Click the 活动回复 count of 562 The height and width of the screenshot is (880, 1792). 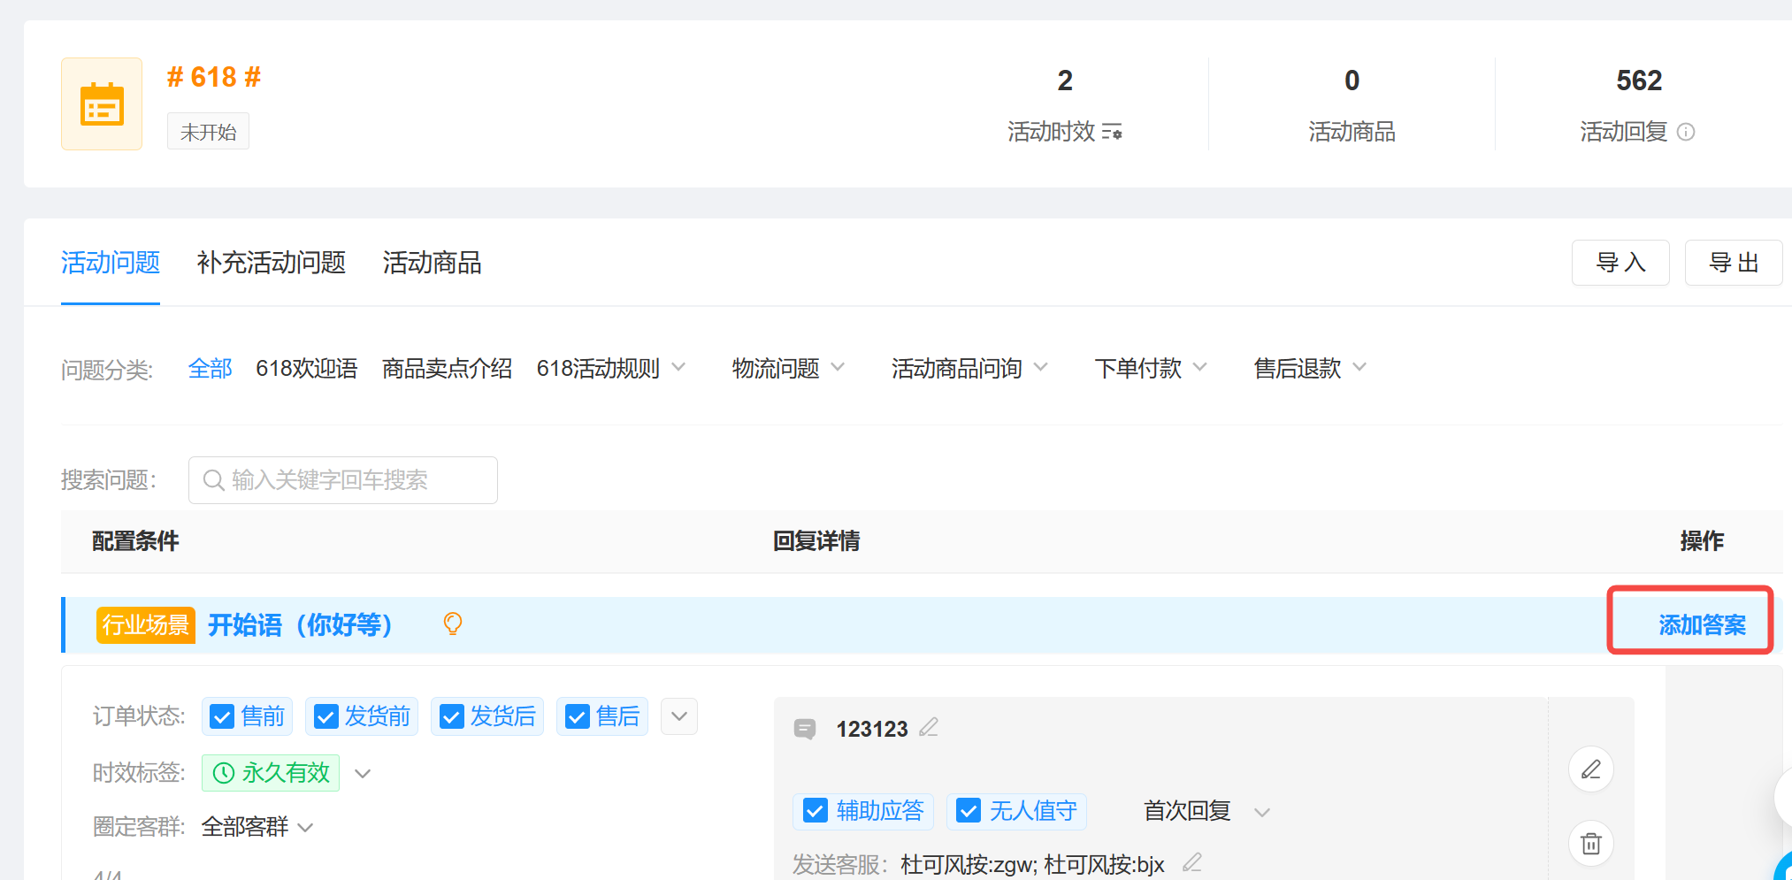[1639, 80]
